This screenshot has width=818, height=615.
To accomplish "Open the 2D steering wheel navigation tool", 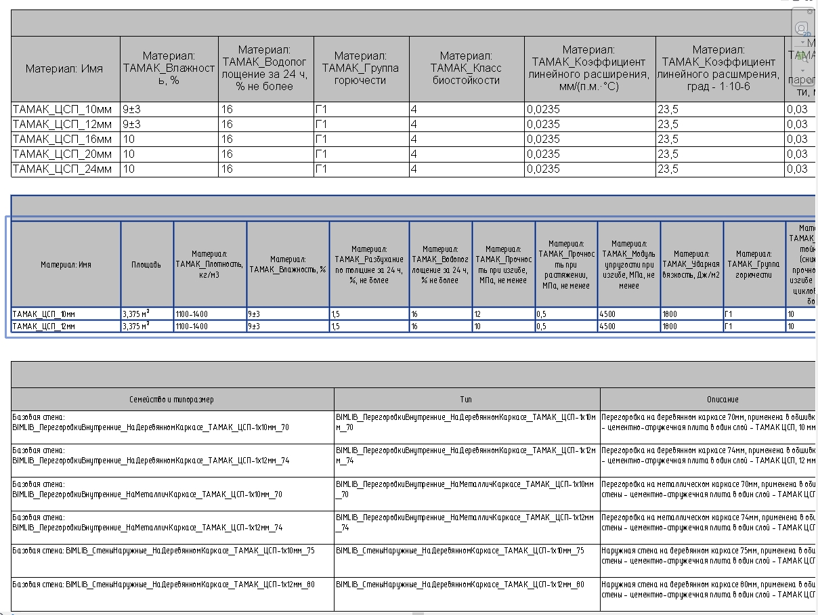I will click(802, 29).
